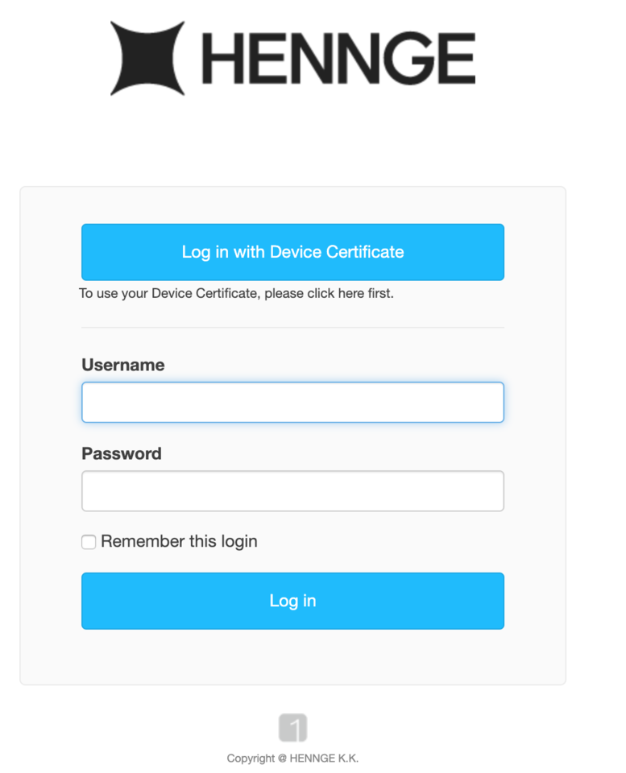Click the words "click here first" in hint
This screenshot has height=773, width=626.
pos(350,294)
